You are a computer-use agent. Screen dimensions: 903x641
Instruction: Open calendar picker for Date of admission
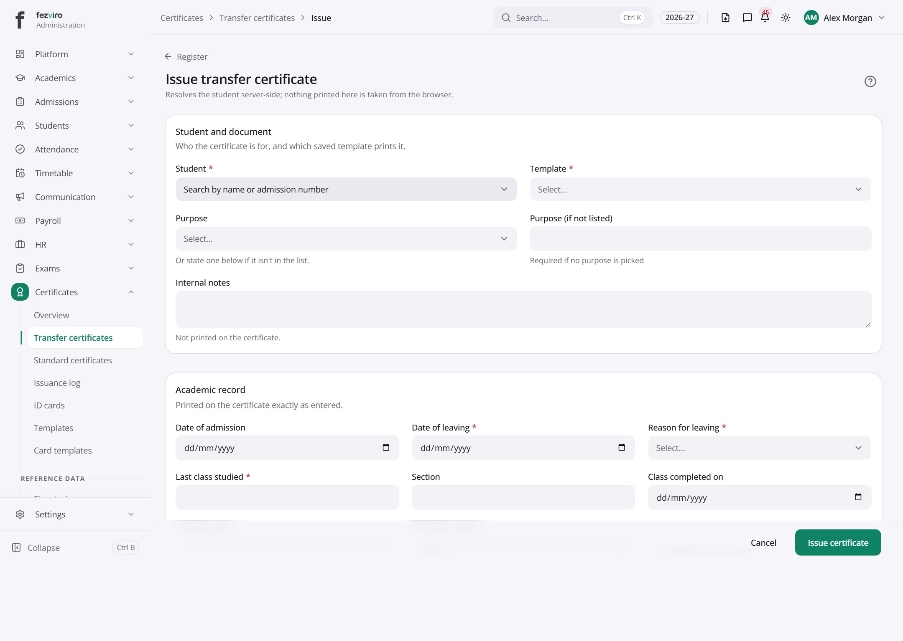(x=386, y=448)
